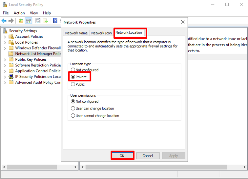Expand the Public Key Policies node

pos(5,59)
